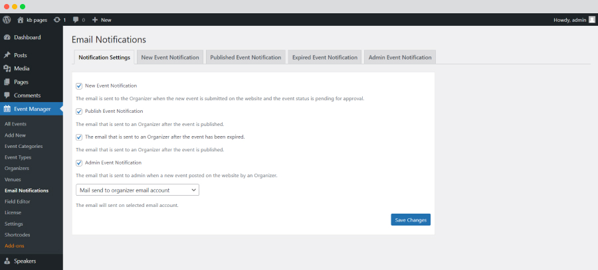Click the "The email will sent on selected email account." text
This screenshot has width=598, height=270.
point(127,205)
